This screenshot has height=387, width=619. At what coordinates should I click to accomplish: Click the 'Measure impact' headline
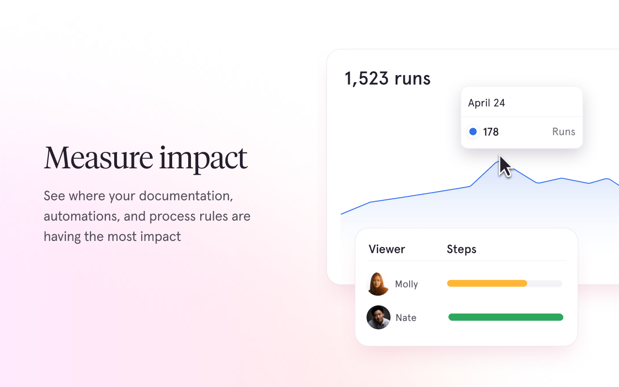click(x=146, y=158)
